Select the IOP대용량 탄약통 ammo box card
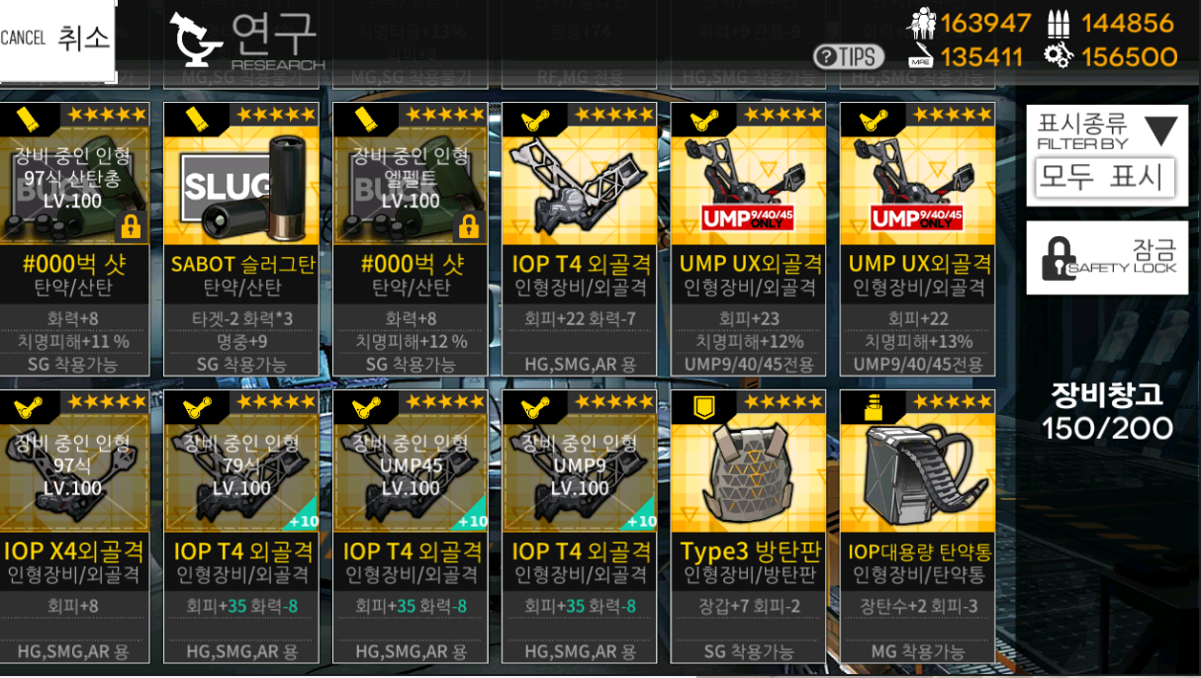Image resolution: width=1201 pixels, height=678 pixels. point(918,526)
